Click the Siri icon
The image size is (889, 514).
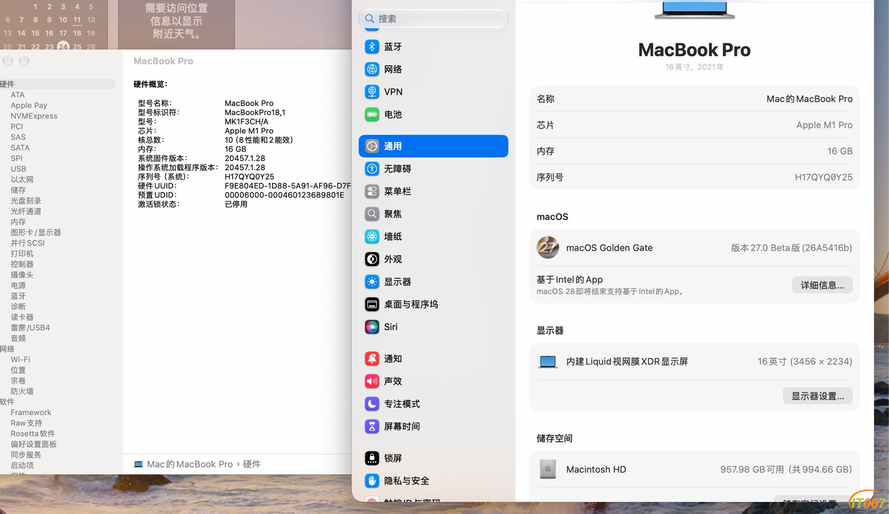[372, 327]
